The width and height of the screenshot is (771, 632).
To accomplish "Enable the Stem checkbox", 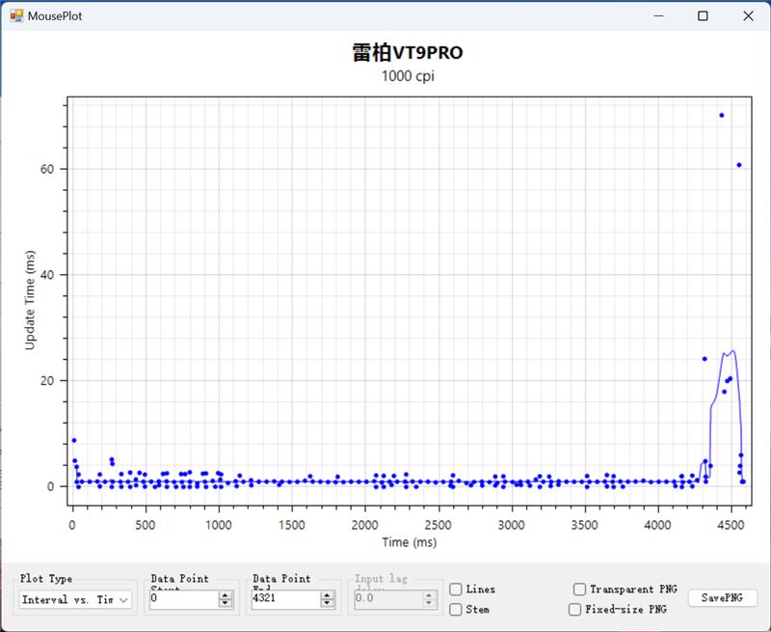I will pyautogui.click(x=456, y=609).
